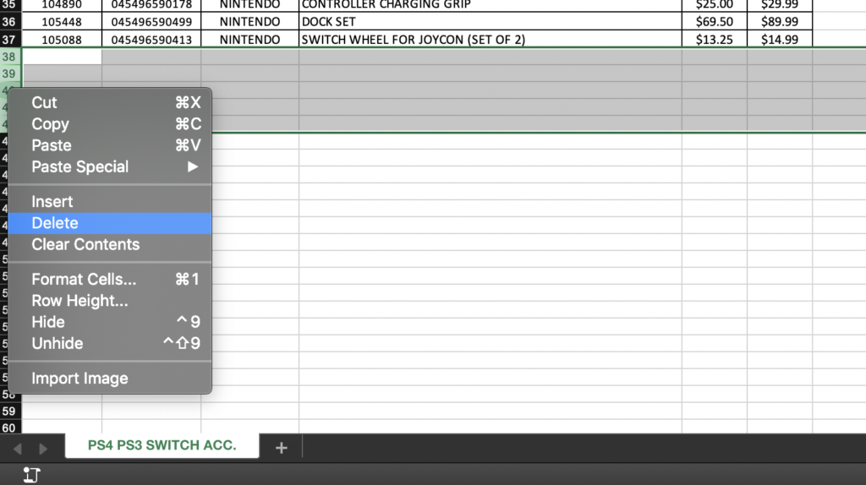This screenshot has height=485, width=866.
Task: Choose Insert to add rows
Action: coord(110,201)
